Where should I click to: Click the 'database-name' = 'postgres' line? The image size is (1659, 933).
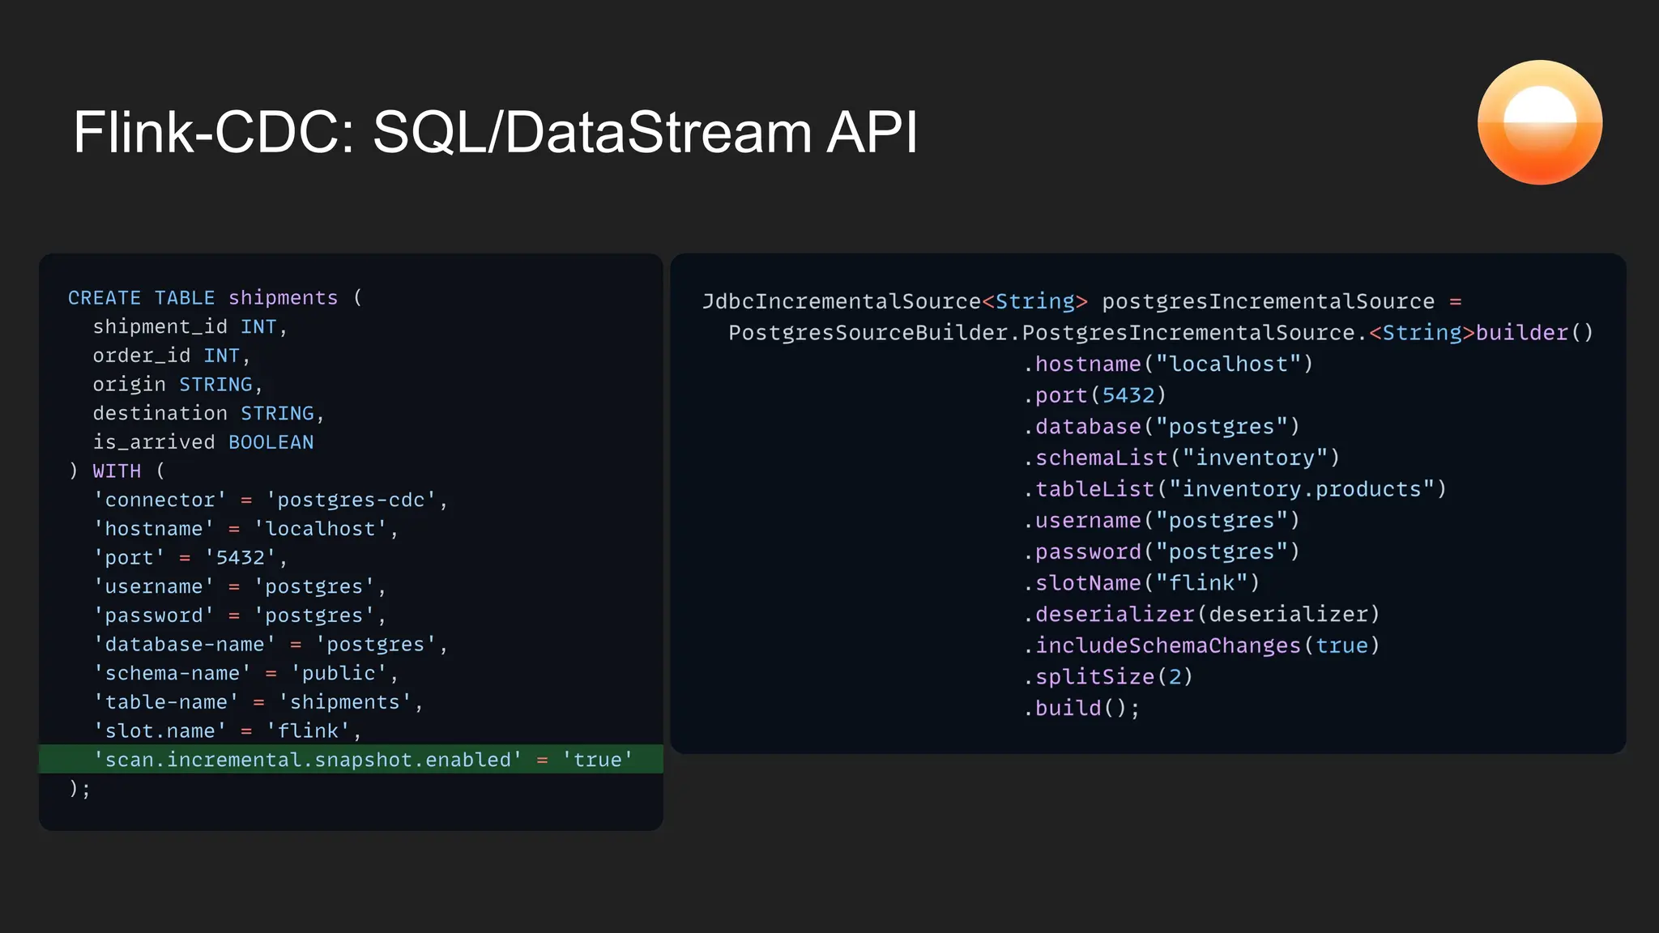tap(271, 645)
